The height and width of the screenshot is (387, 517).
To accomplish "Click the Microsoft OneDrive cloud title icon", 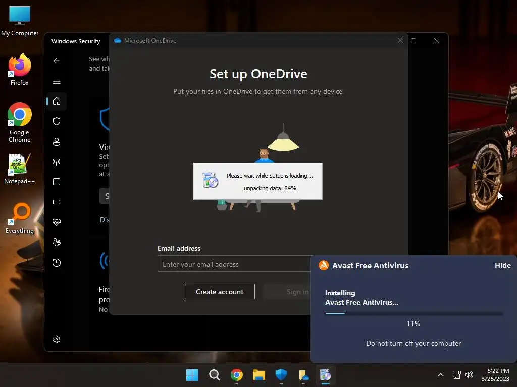I will 117,40.
